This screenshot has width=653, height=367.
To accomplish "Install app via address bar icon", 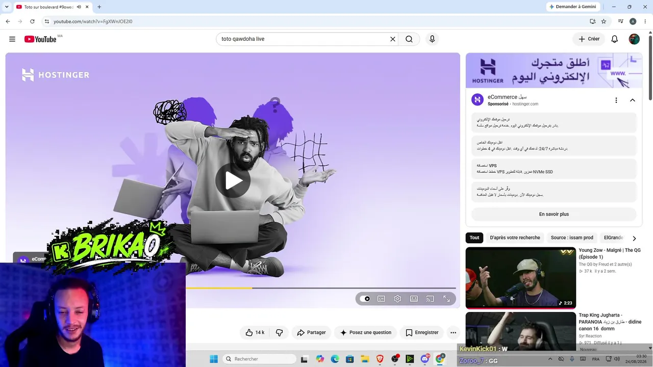I will [592, 21].
